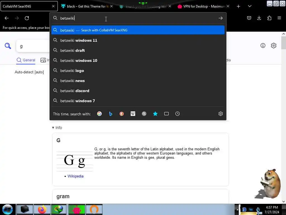Image resolution: width=286 pixels, height=215 pixels.
Task: Open the Firefox application menu
Action: (279, 18)
